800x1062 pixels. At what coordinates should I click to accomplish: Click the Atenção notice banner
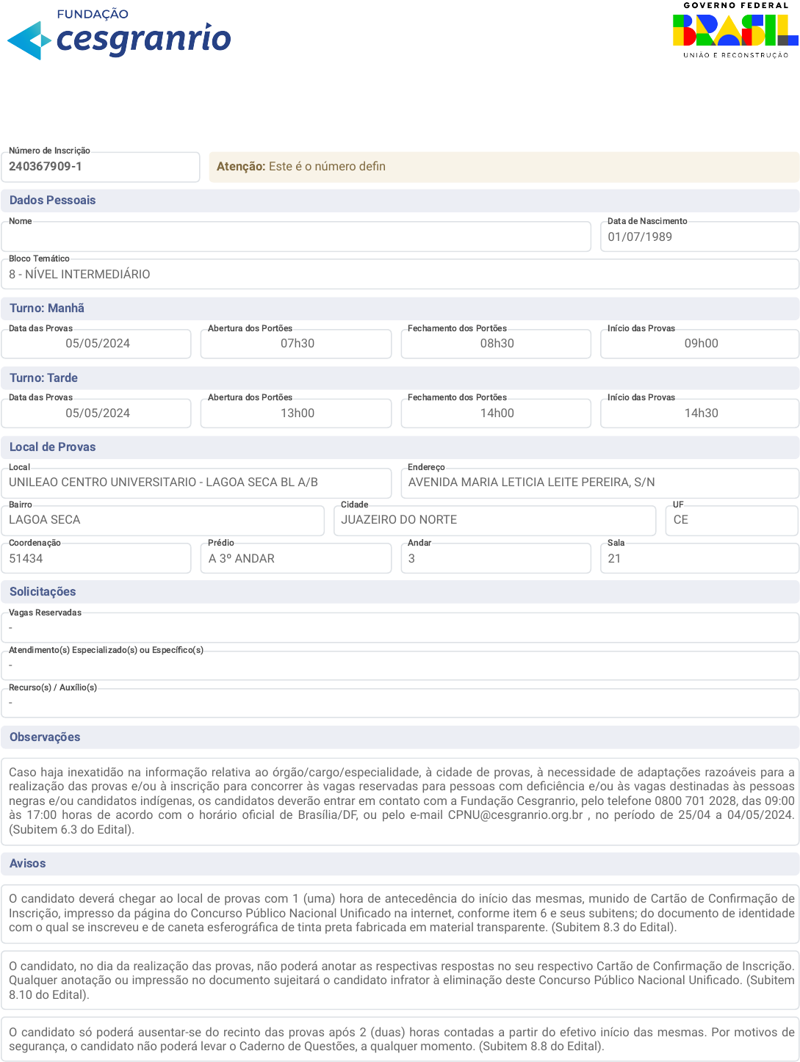tap(504, 167)
